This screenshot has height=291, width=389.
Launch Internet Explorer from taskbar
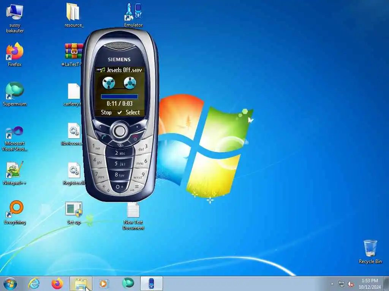pyautogui.click(x=34, y=283)
